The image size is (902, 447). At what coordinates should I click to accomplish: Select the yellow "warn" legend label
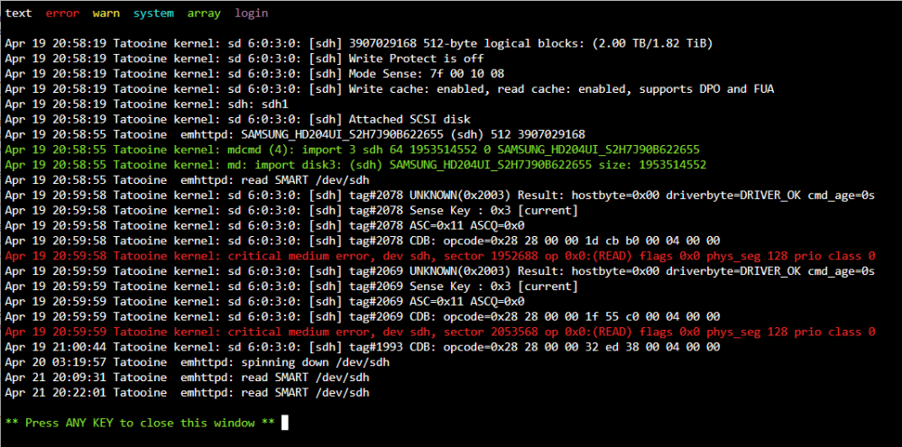106,14
